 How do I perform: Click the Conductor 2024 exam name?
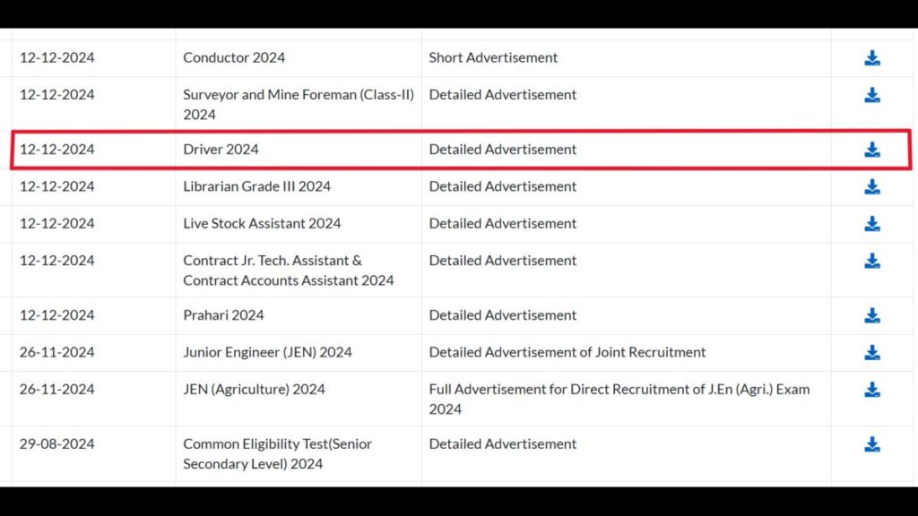tap(234, 57)
